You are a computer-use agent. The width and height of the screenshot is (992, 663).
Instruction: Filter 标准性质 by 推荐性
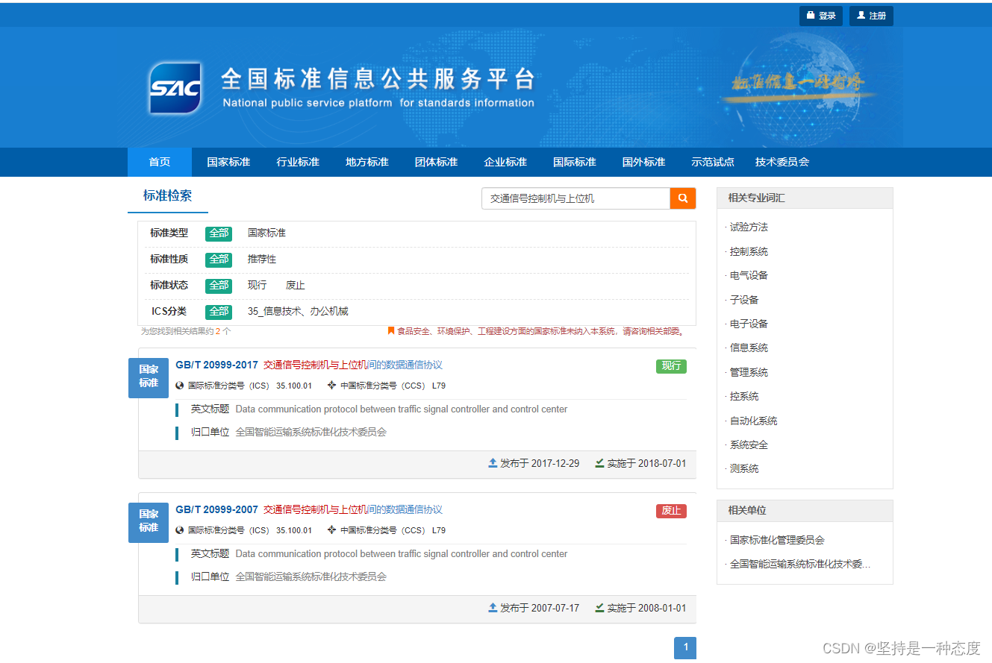click(262, 260)
